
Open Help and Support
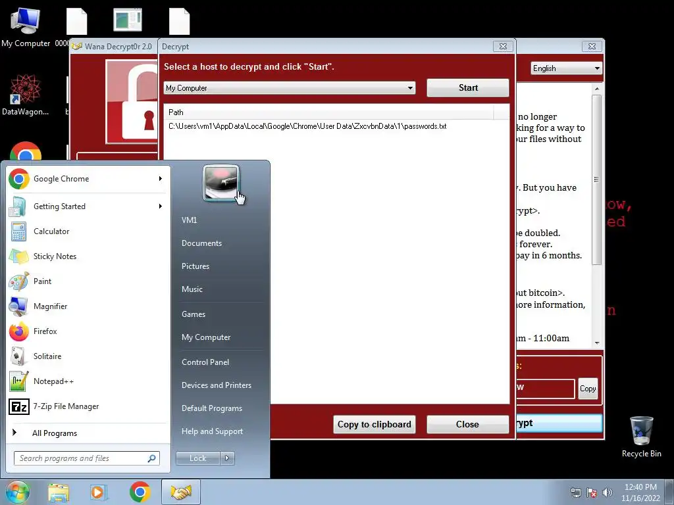[212, 431]
